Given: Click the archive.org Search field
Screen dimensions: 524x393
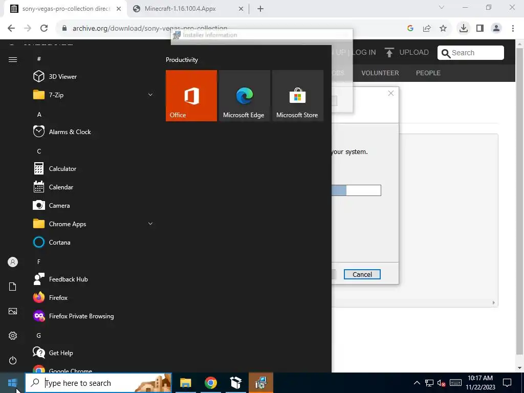Looking at the screenshot, I should coord(471,53).
